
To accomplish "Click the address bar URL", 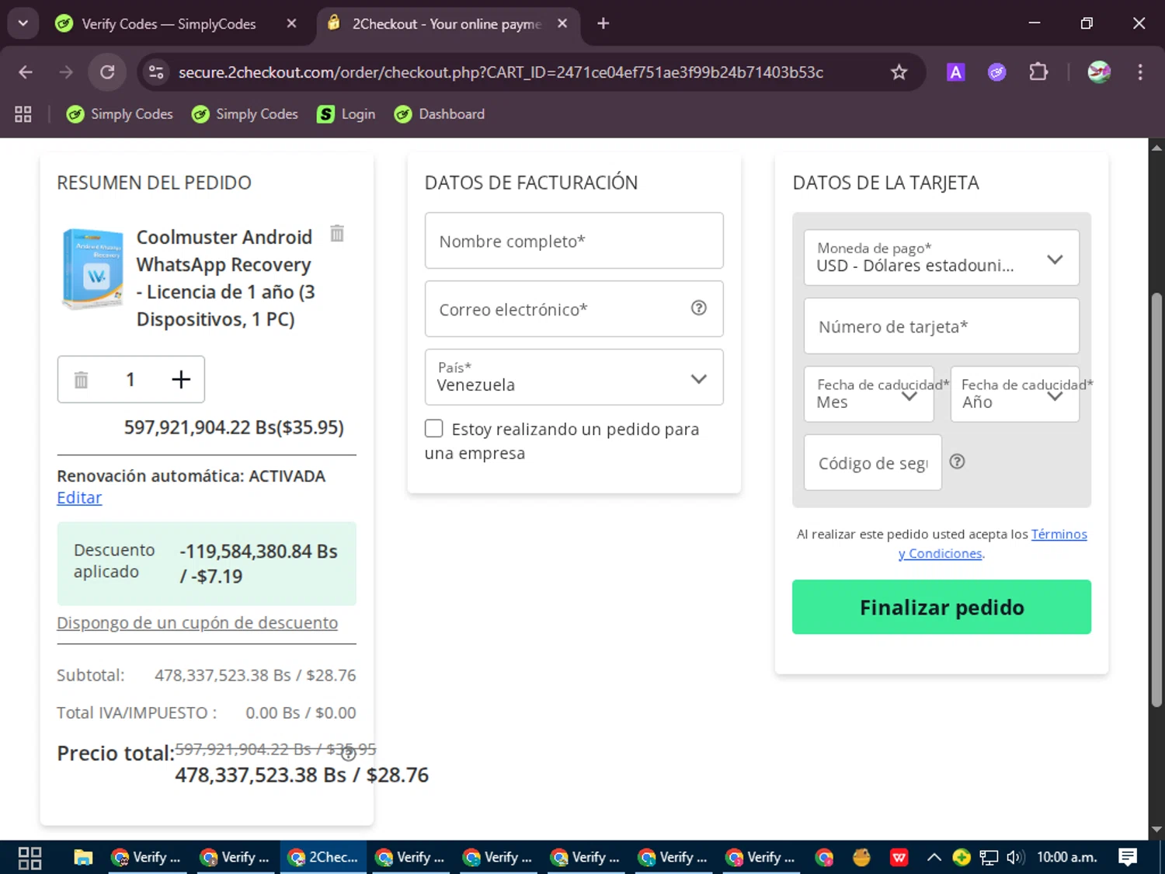I will point(500,72).
